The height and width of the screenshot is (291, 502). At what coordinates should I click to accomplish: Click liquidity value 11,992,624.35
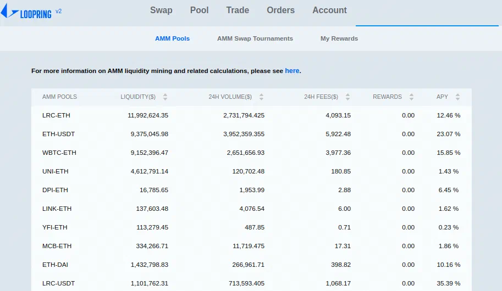point(148,115)
